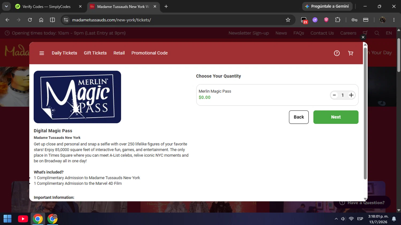
Task: Change the site language from EN
Action: [389, 33]
